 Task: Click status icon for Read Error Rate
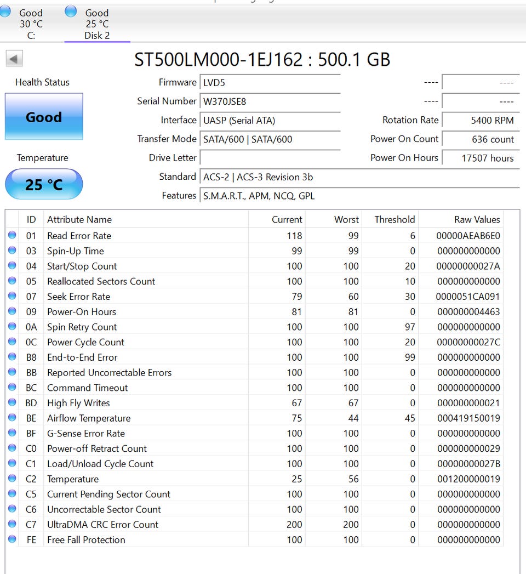point(12,235)
